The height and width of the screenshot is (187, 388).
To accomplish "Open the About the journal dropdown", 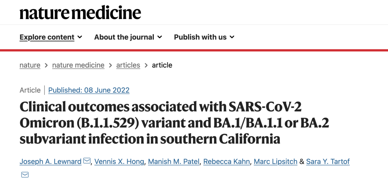I will 128,37.
